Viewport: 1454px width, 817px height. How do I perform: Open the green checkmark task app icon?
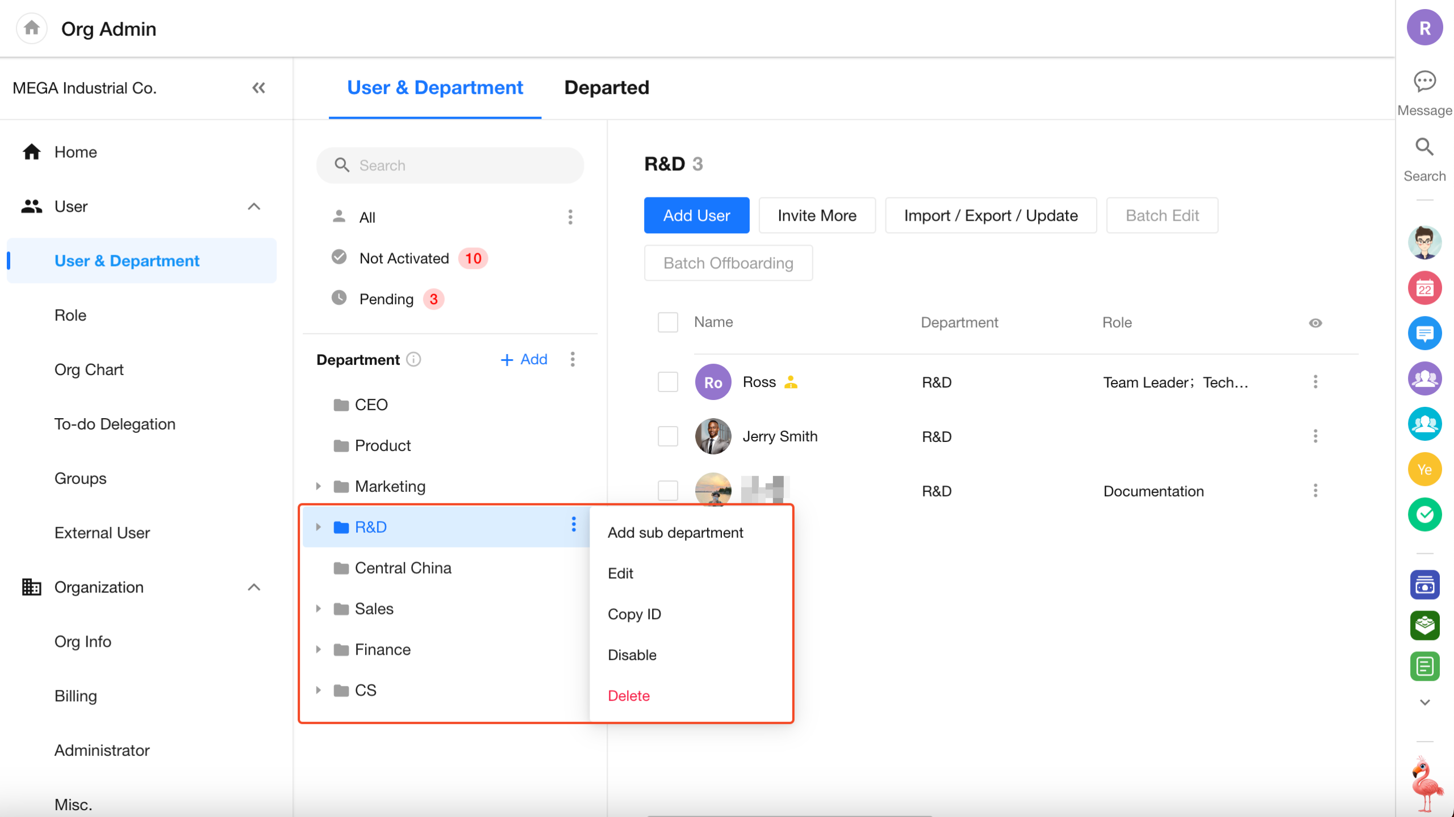click(x=1424, y=515)
